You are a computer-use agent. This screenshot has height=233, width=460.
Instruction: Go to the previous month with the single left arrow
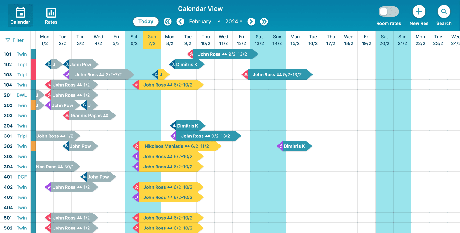[x=180, y=21]
